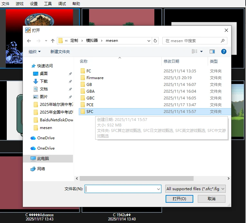Expand the address bar history dropdown
The height and width of the screenshot is (223, 246).
click(x=149, y=41)
